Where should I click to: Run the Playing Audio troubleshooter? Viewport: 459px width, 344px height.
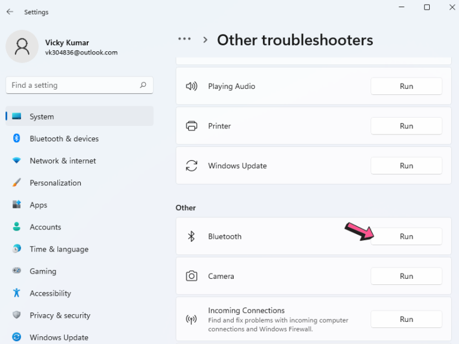tap(406, 86)
